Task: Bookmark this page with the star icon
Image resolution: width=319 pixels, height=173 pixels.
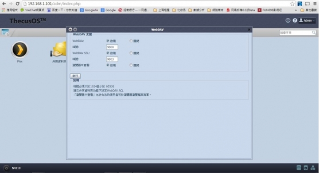Action: (292, 4)
